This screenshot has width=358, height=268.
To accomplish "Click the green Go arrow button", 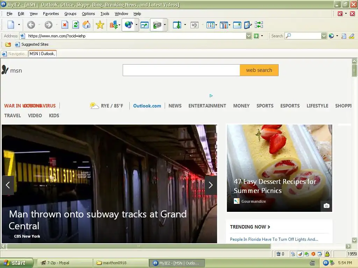I will point(256,36).
